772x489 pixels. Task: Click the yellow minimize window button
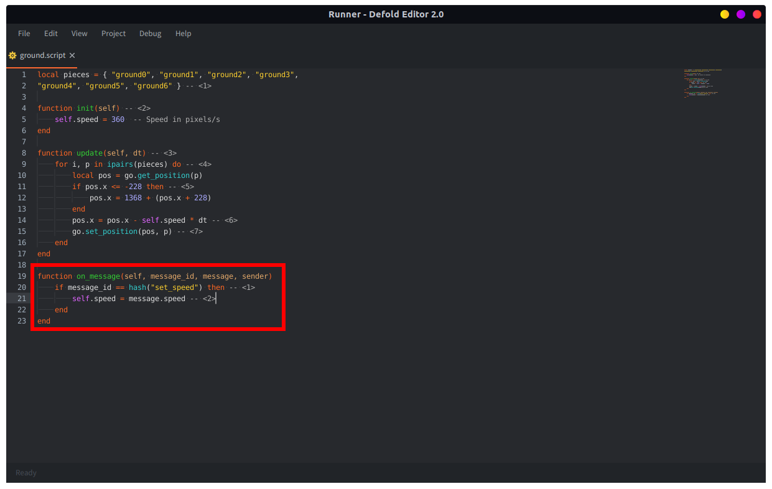click(x=725, y=14)
